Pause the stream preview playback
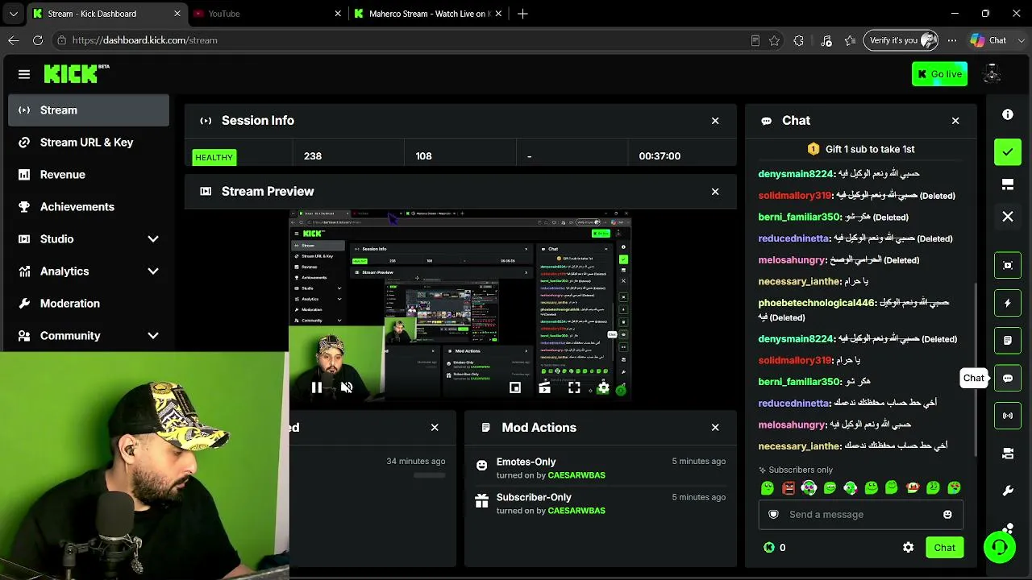This screenshot has width=1032, height=580. point(317,387)
